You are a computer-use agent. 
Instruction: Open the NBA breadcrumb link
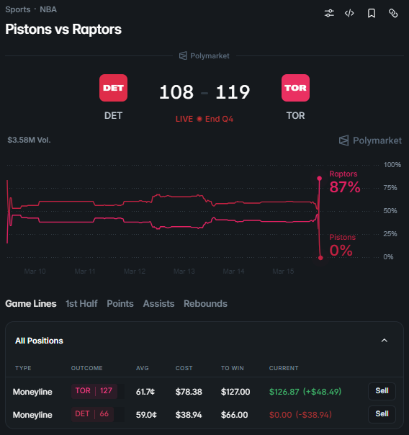48,9
